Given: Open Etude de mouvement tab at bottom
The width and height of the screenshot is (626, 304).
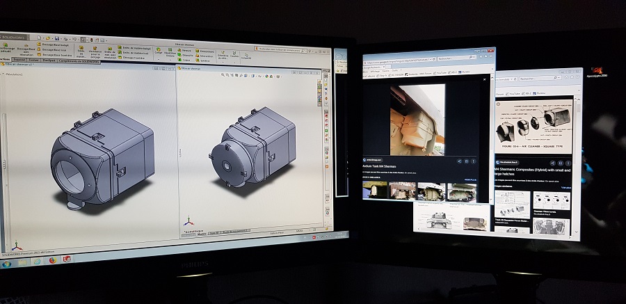Looking at the screenshot, I should (236, 231).
